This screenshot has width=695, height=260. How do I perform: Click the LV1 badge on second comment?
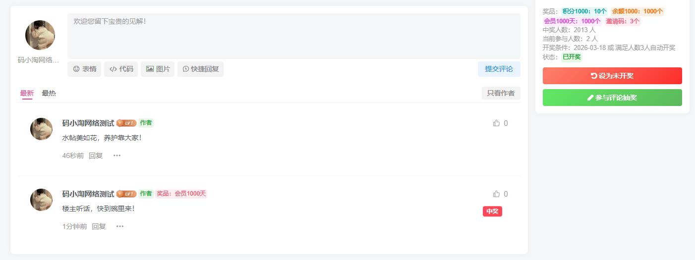pos(126,194)
